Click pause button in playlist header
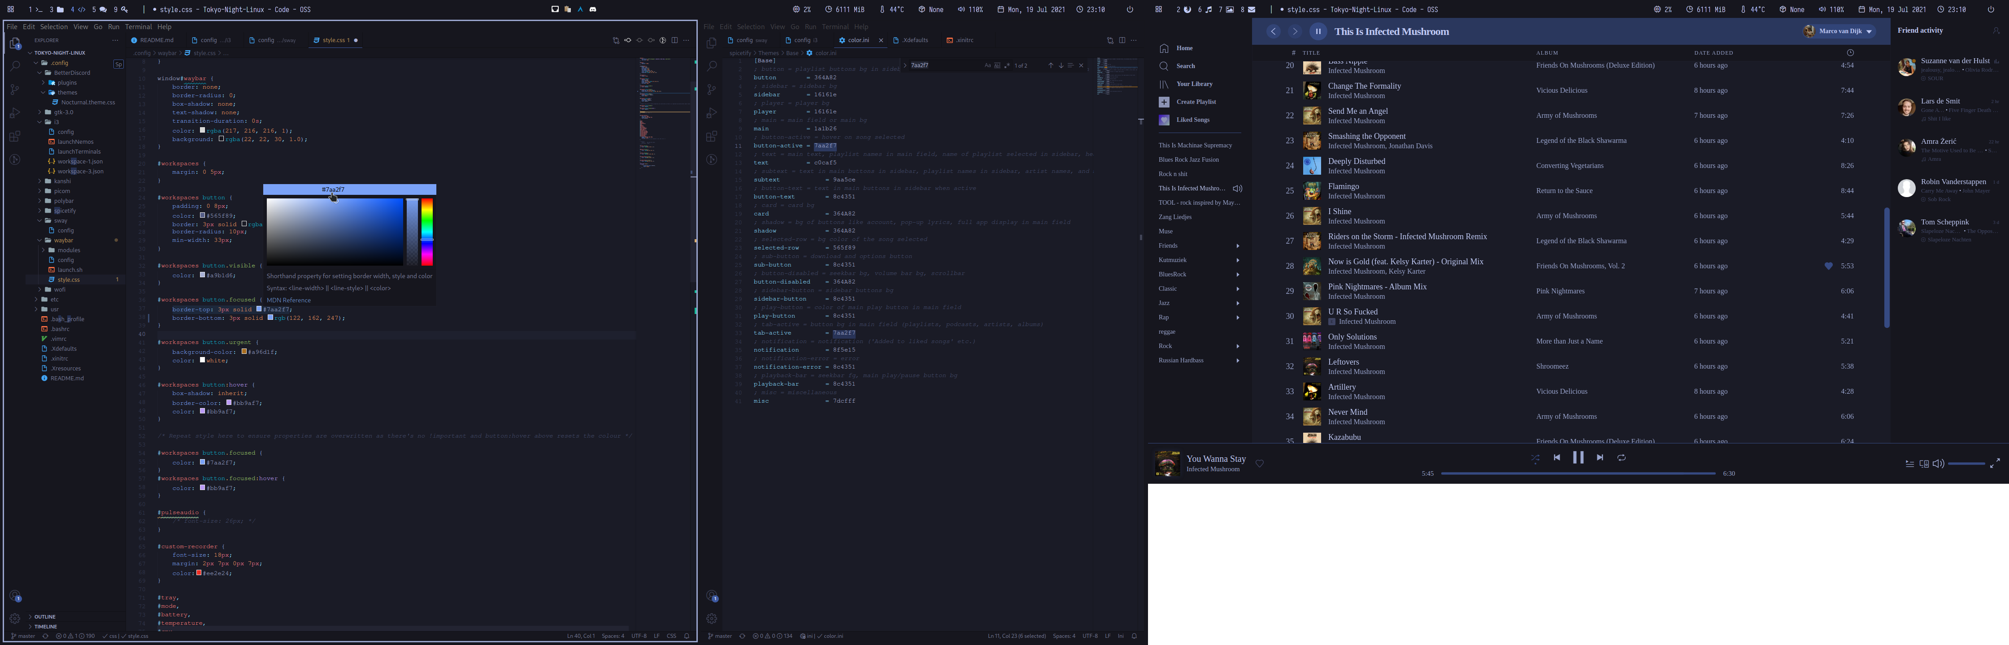 tap(1318, 31)
